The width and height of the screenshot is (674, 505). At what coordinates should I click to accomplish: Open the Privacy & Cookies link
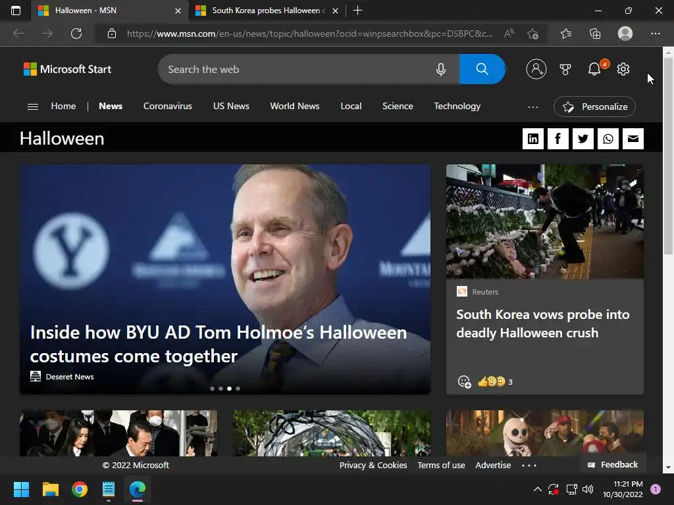pyautogui.click(x=373, y=465)
